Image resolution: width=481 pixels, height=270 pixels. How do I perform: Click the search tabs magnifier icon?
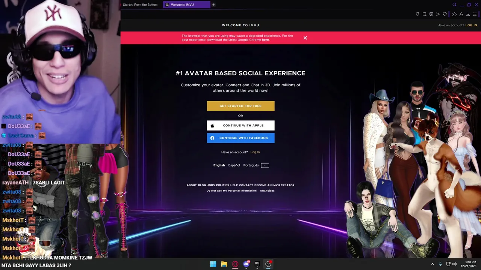click(454, 5)
